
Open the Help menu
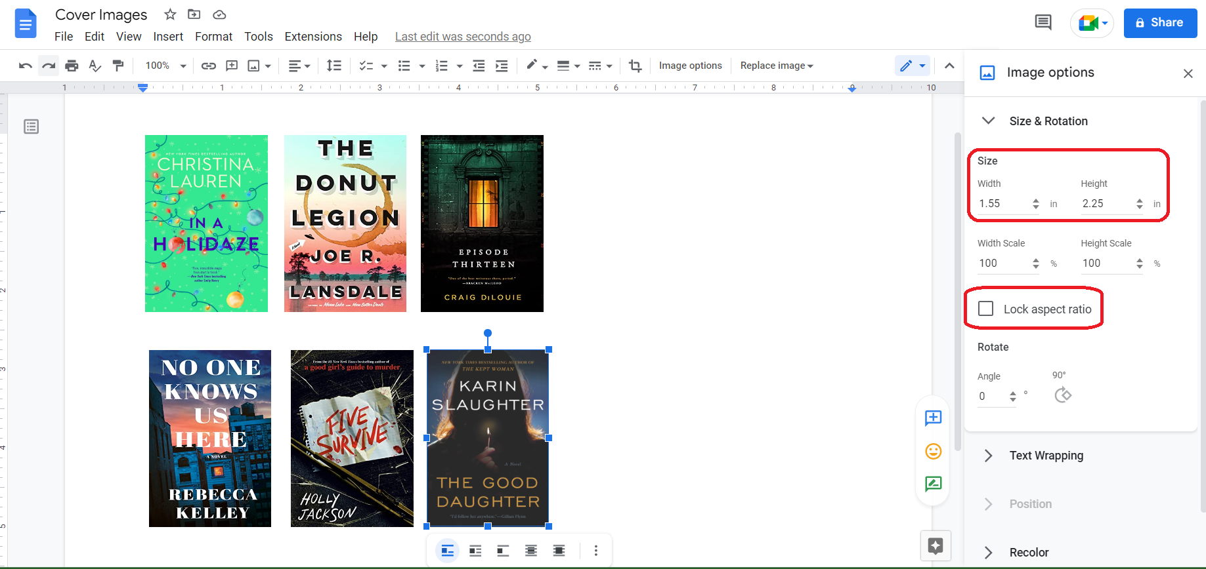[366, 37]
